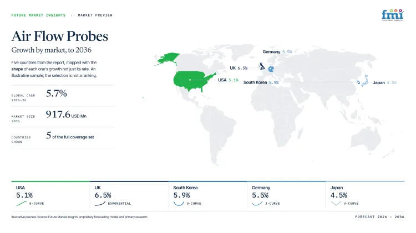Select the USA 5.1% bottom card
Viewport: 416px width, 233px height.
pos(50,195)
